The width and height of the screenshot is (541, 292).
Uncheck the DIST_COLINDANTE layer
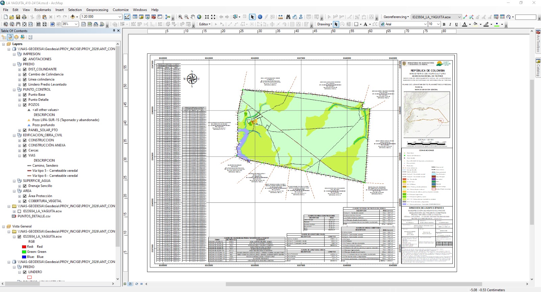[x=25, y=69]
